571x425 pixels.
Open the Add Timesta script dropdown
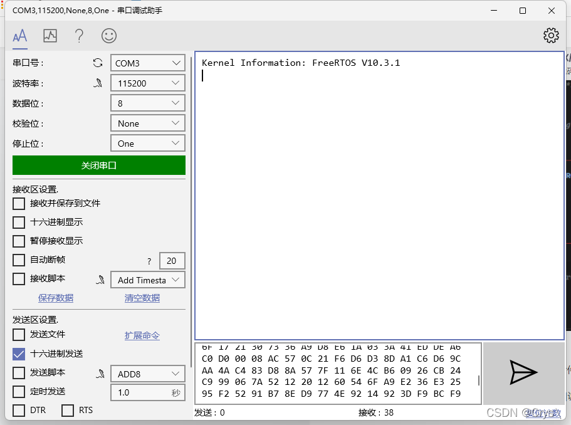(148, 280)
